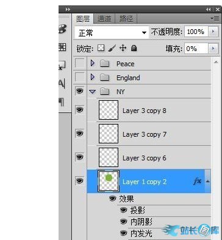Toggle lock image pixels brush icon
The image size is (222, 240).
(x=112, y=49)
